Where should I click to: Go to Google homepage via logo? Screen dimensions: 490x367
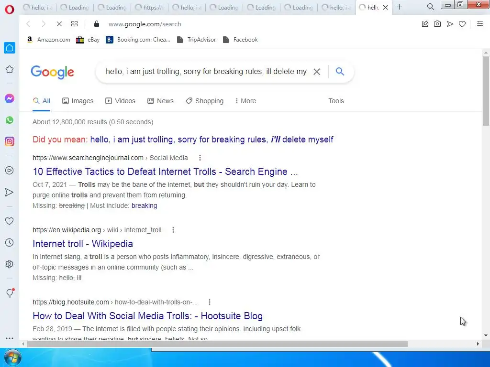52,72
